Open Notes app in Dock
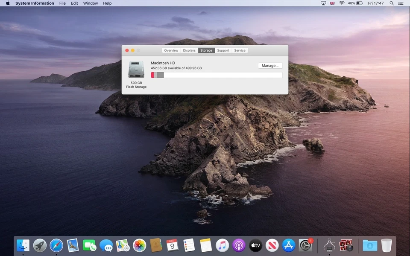Screen dimensions: 410x256 pyautogui.click(x=205, y=246)
